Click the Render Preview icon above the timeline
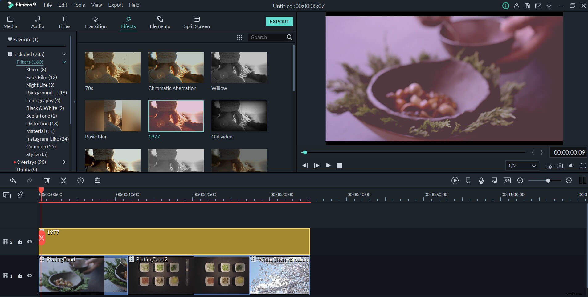Viewport: 588px width, 297px height. click(455, 180)
